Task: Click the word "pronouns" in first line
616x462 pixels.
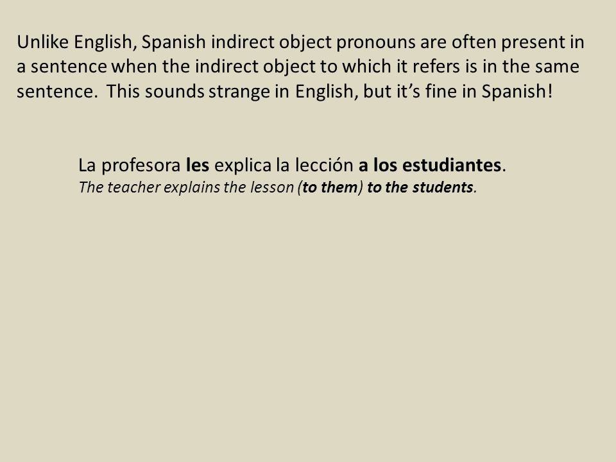Action: (x=375, y=42)
